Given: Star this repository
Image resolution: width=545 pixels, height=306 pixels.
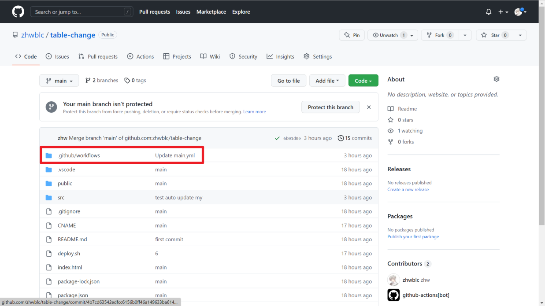Looking at the screenshot, I should point(495,35).
